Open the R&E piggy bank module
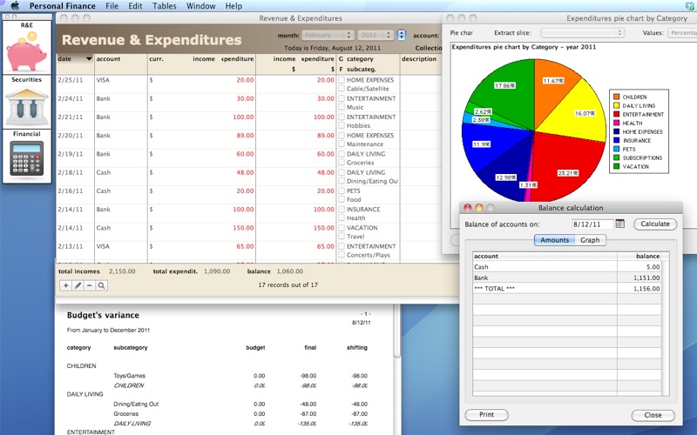697x435 pixels. click(27, 47)
